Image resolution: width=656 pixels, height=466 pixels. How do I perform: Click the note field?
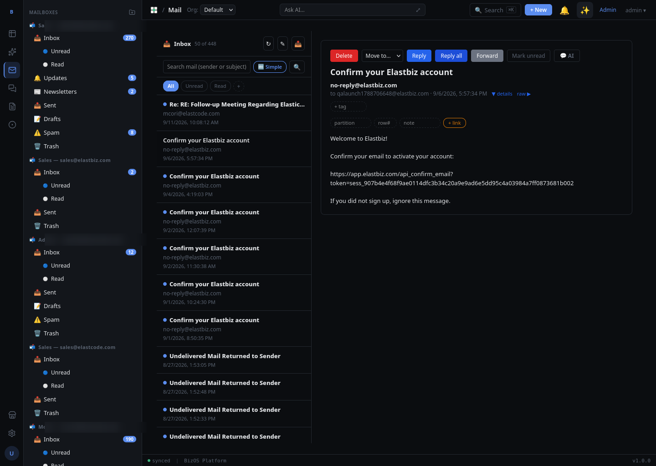point(420,123)
